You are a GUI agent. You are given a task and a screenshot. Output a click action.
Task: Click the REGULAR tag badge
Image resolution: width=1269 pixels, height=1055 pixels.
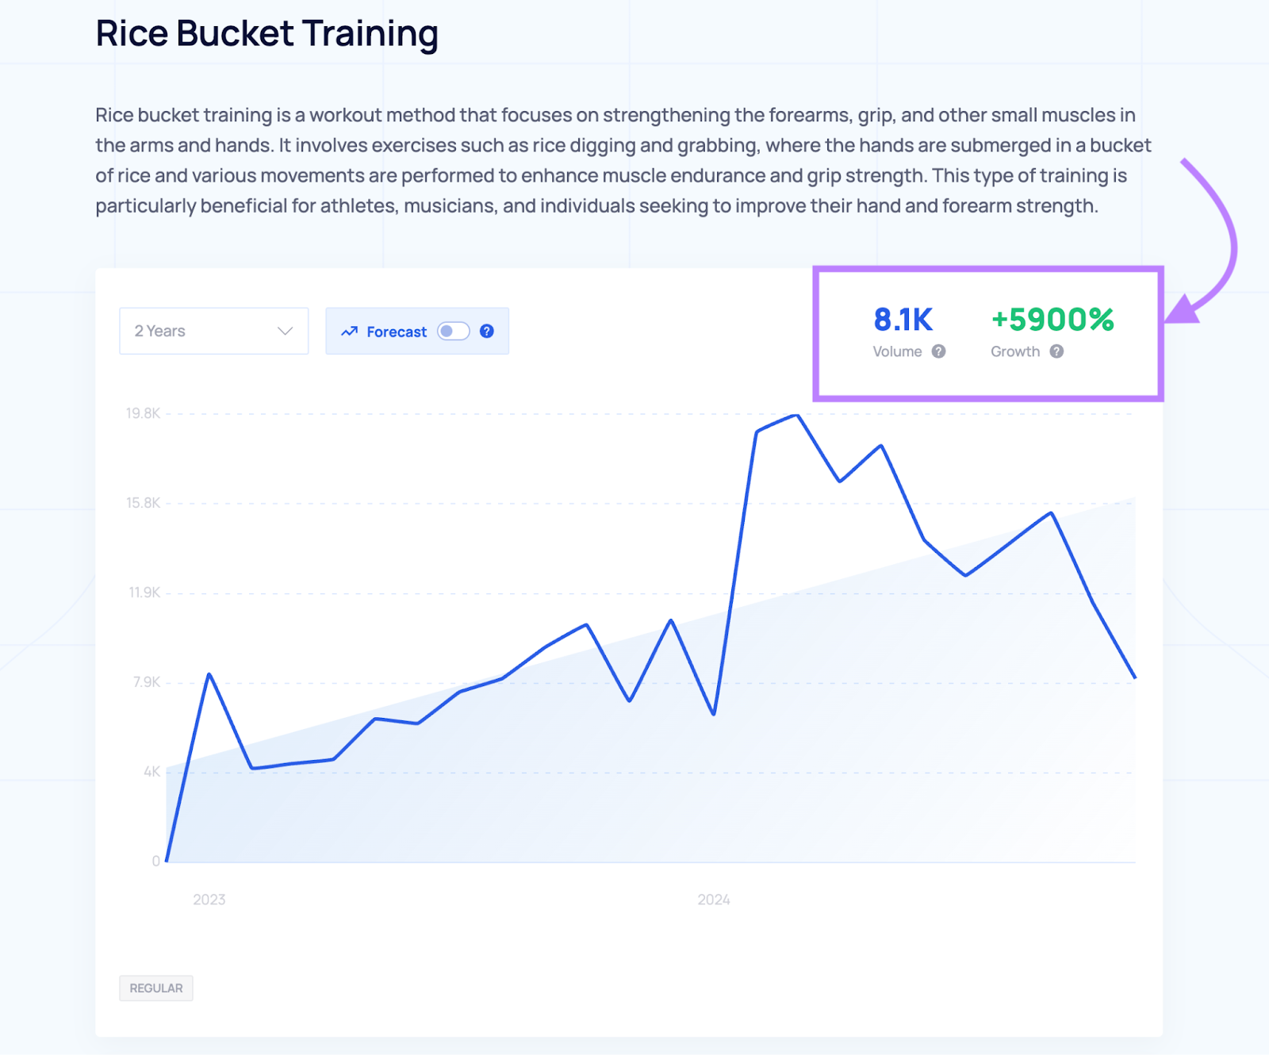click(156, 988)
